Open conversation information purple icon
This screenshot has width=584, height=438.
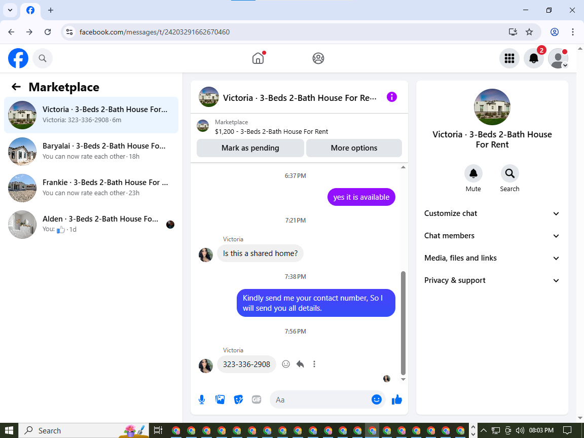[391, 97]
